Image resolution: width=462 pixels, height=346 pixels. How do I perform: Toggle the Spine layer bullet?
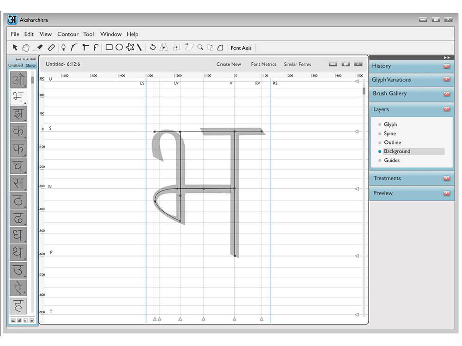coord(379,134)
